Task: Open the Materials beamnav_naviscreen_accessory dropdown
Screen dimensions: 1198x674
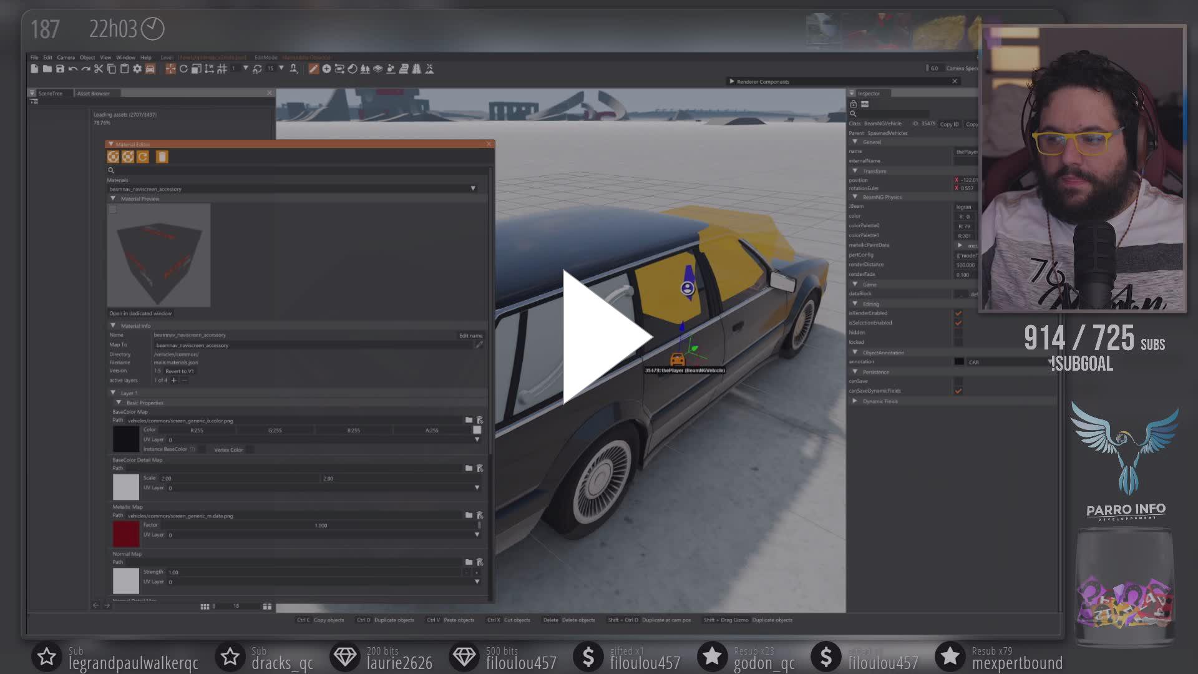Action: pyautogui.click(x=472, y=188)
